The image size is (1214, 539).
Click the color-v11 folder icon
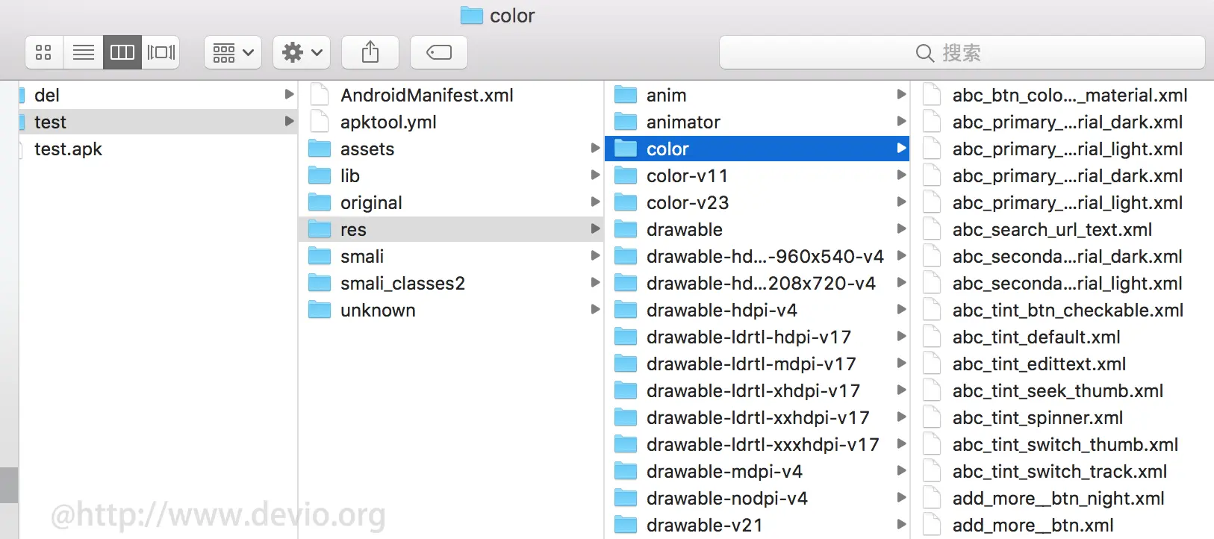coord(626,175)
